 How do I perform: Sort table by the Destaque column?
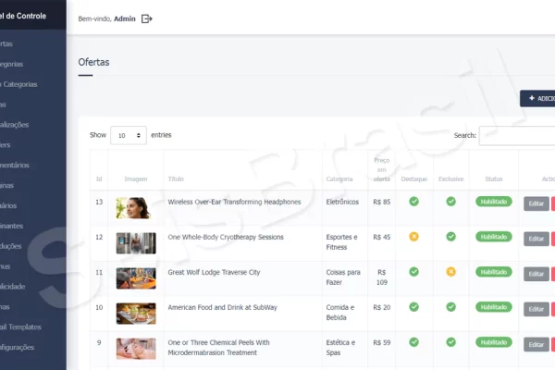click(413, 179)
